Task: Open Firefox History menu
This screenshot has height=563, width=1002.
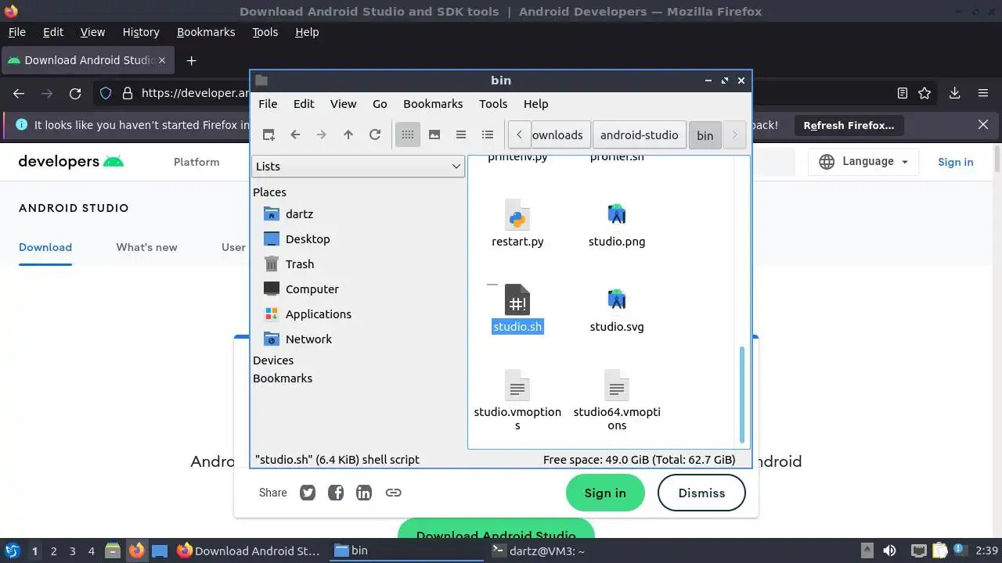Action: coord(141,32)
